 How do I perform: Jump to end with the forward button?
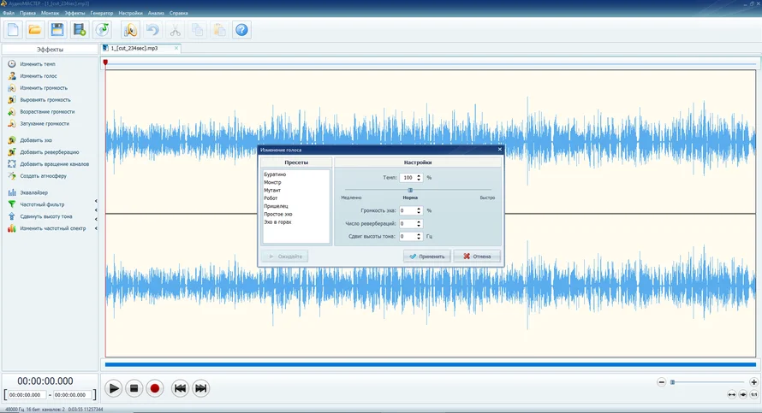[x=200, y=388]
